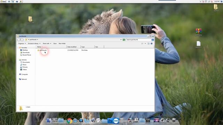Image resolution: width=223 pixels, height=125 pixels.
Task: Click the Burn toolbar button
Action: coord(55,43)
